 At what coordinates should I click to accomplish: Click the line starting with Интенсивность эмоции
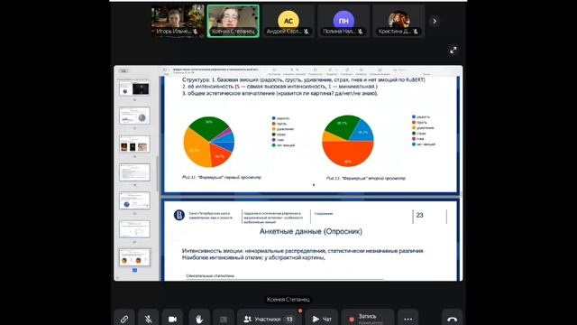pyautogui.click(x=303, y=251)
